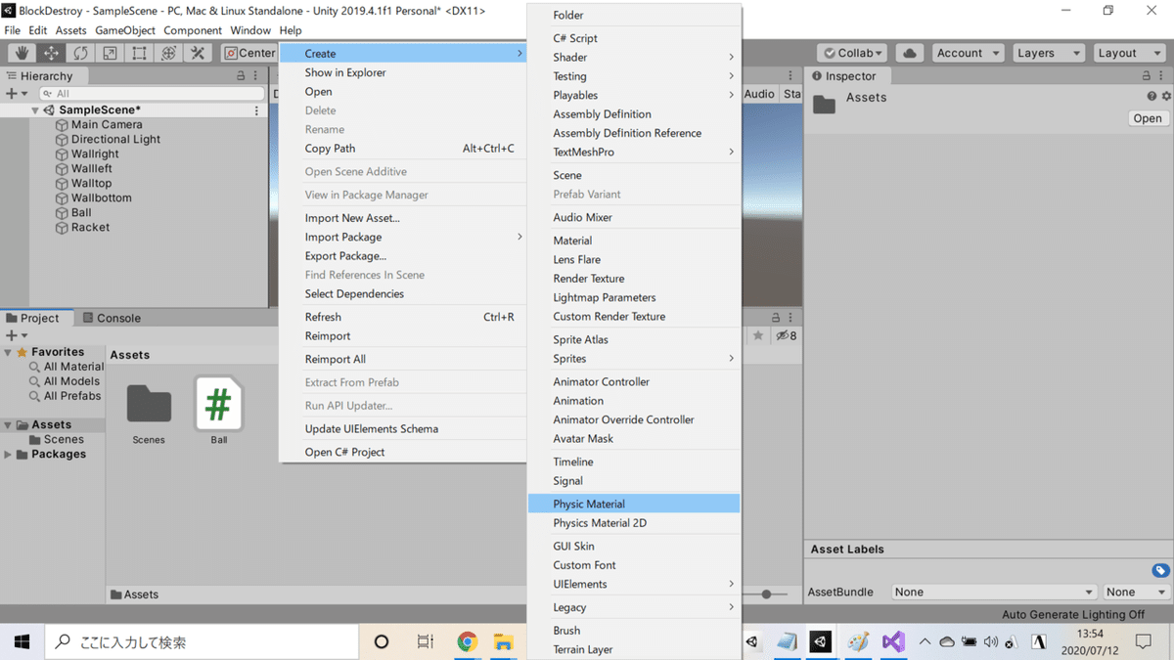The height and width of the screenshot is (660, 1174).
Task: Open SampleScene options kebab menu
Action: coord(257,110)
